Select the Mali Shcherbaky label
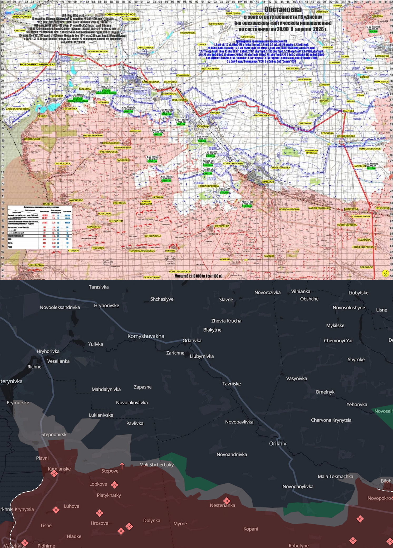 [x=156, y=465]
